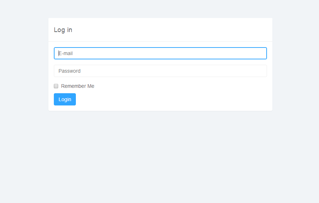The image size is (319, 203).
Task: Click the Password placeholder text
Action: click(69, 71)
